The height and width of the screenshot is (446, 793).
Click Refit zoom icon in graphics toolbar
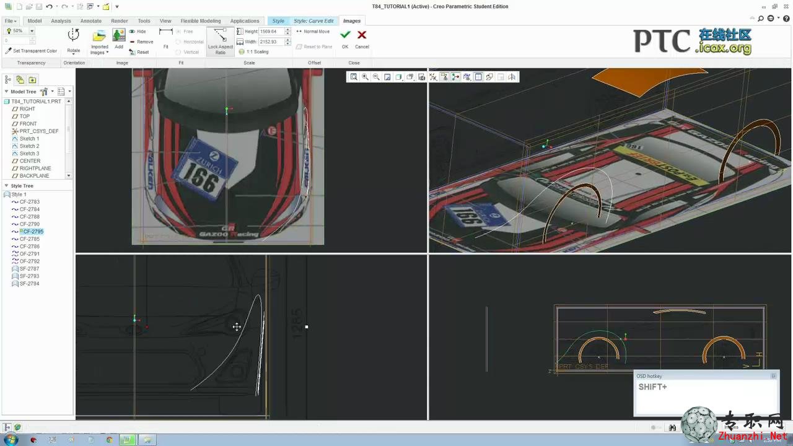pos(354,77)
